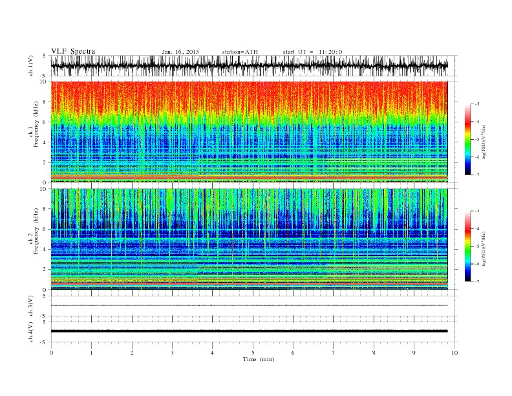Select the "ch.1(V)" waveform axis label
This screenshot has width=512, height=396.
coord(31,65)
